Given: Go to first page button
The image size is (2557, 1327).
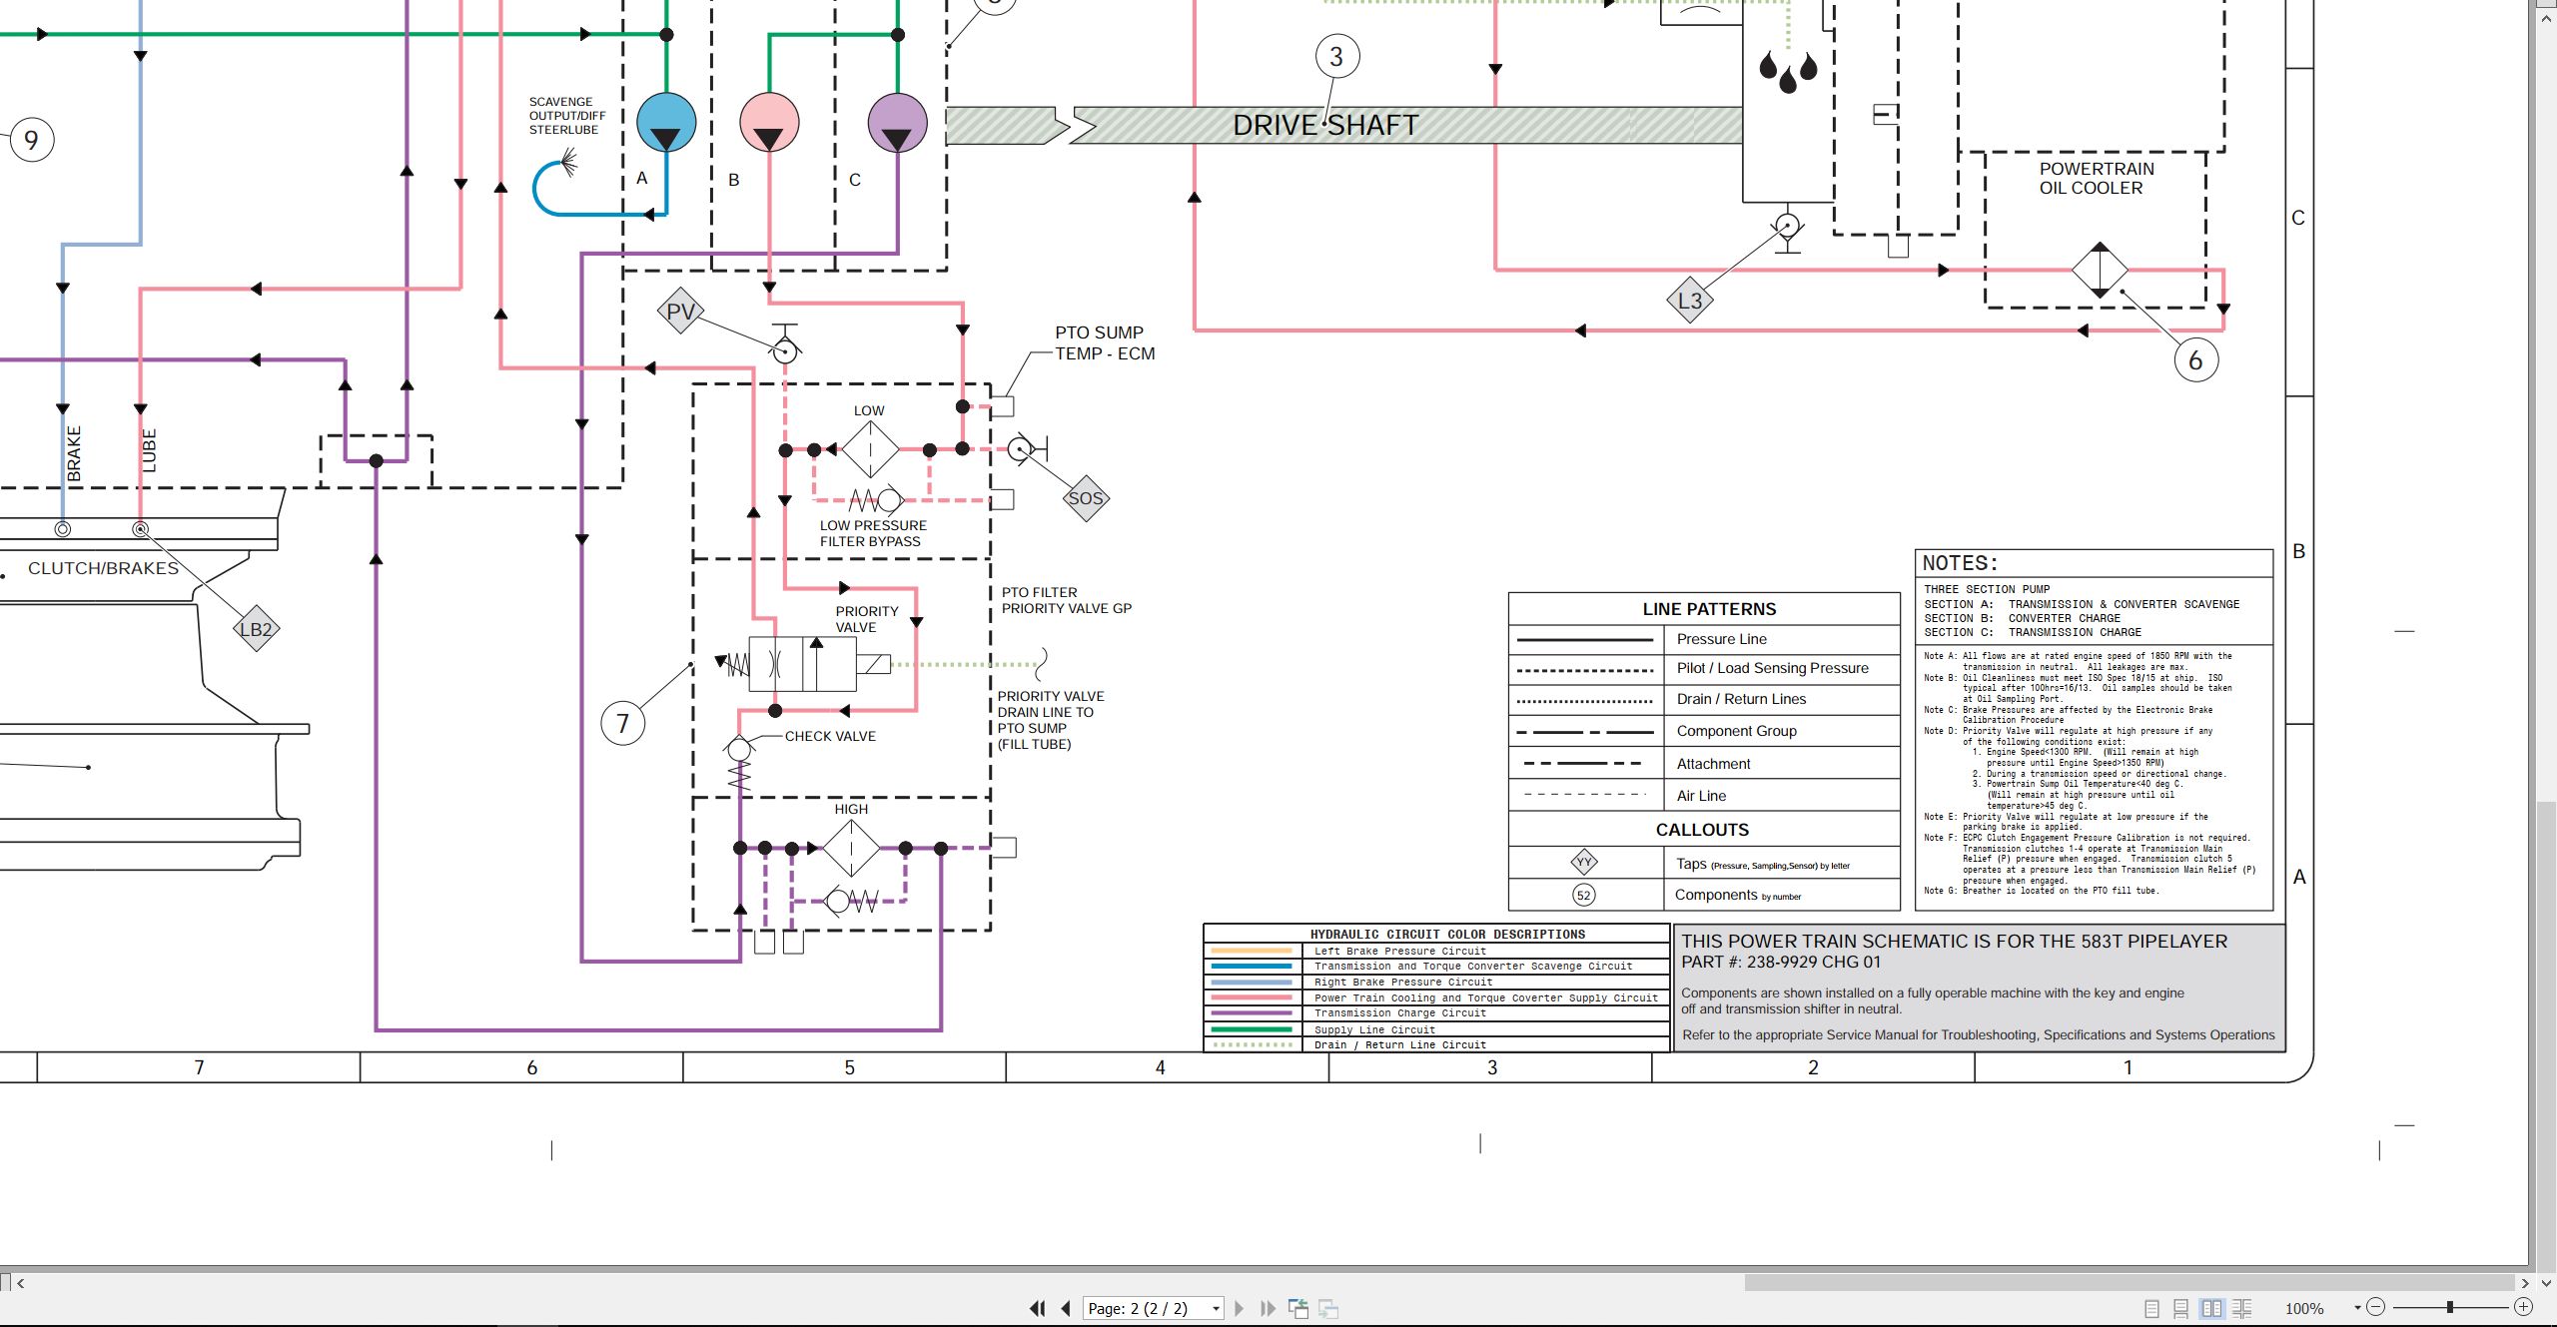Looking at the screenshot, I should point(1038,1308).
